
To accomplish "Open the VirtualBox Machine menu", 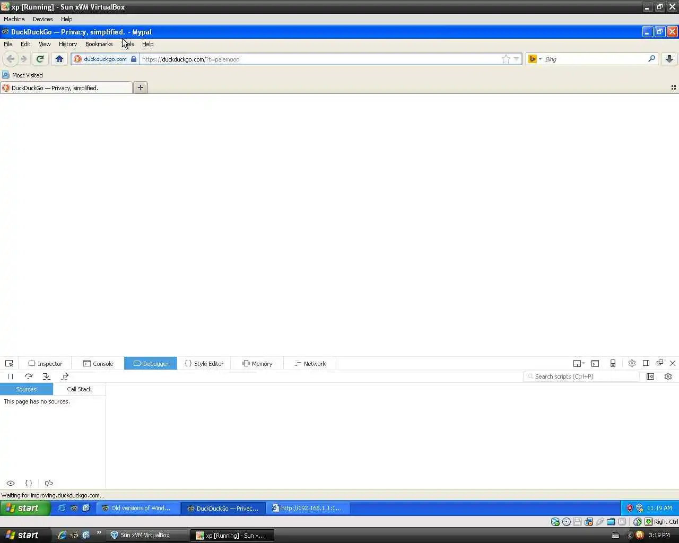I will tap(14, 19).
